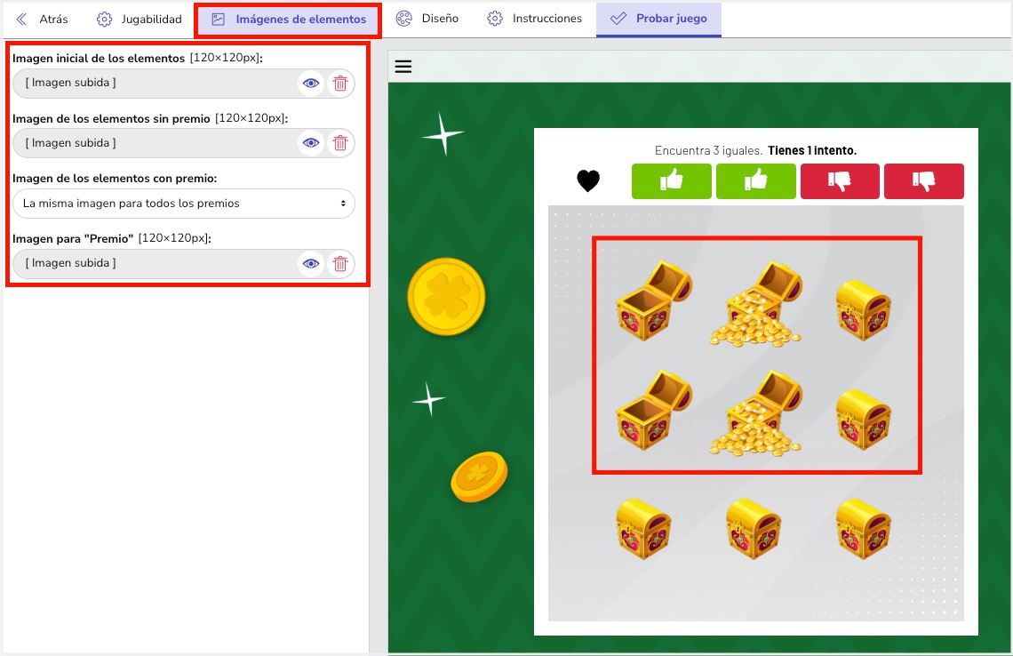Preview the initial elements image with eye icon
Image resolution: width=1013 pixels, height=656 pixels.
click(x=310, y=84)
